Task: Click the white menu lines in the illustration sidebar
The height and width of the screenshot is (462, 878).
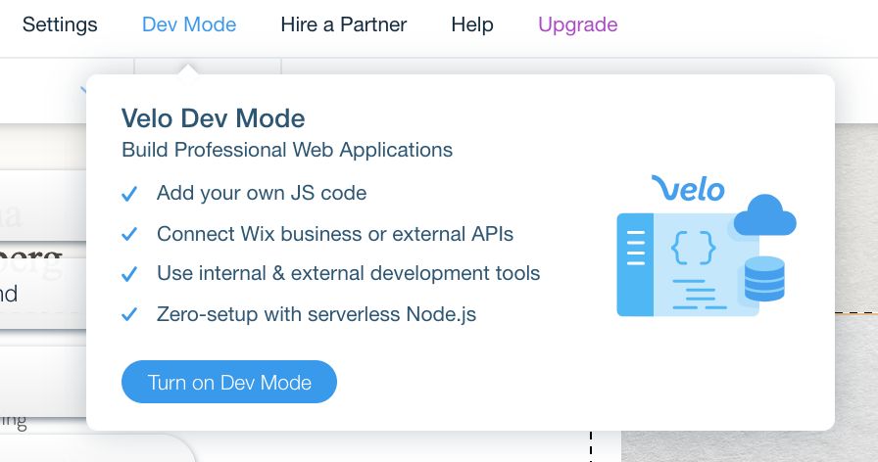Action: (635, 249)
